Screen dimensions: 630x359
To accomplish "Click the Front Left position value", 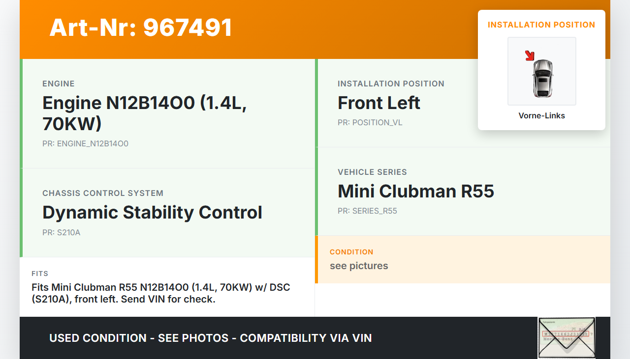I will coord(378,103).
